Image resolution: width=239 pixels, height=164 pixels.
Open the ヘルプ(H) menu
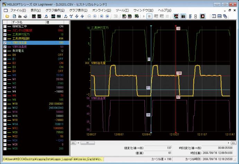point(164,10)
